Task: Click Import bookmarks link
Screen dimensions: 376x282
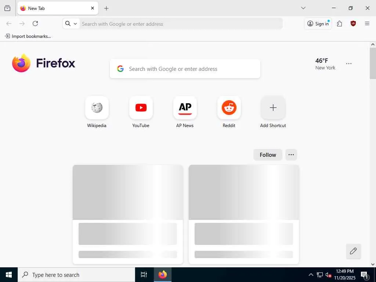Action: (x=28, y=36)
